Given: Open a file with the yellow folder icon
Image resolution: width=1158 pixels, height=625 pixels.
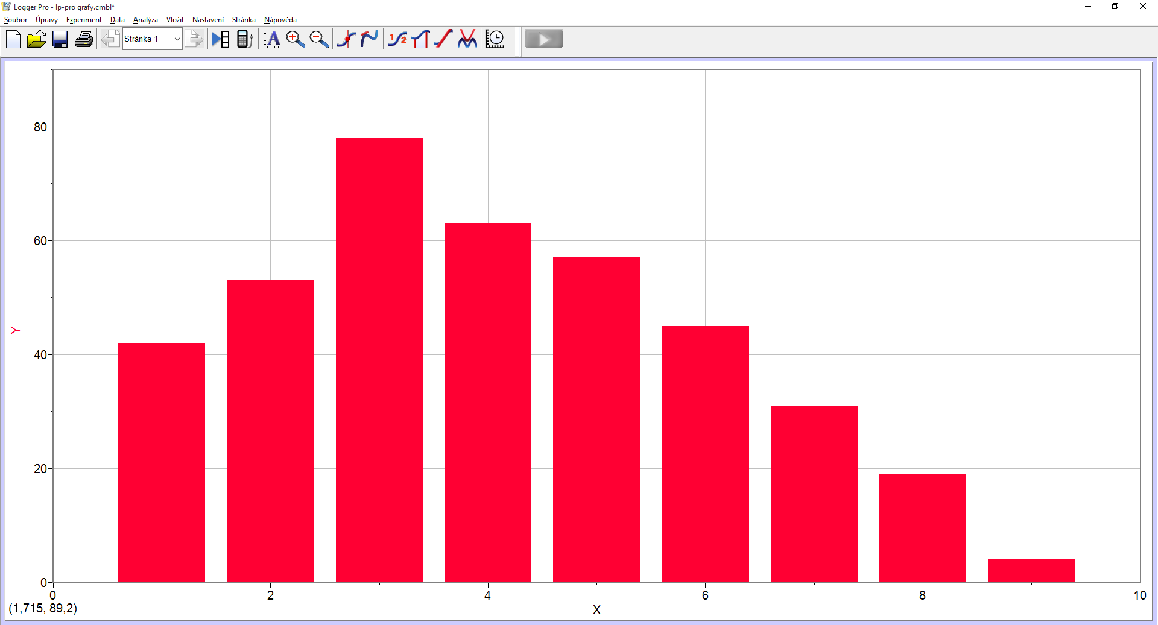Looking at the screenshot, I should point(36,39).
